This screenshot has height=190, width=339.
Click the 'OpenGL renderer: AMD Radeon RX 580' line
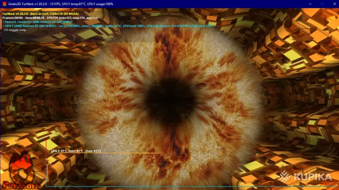(x=37, y=22)
